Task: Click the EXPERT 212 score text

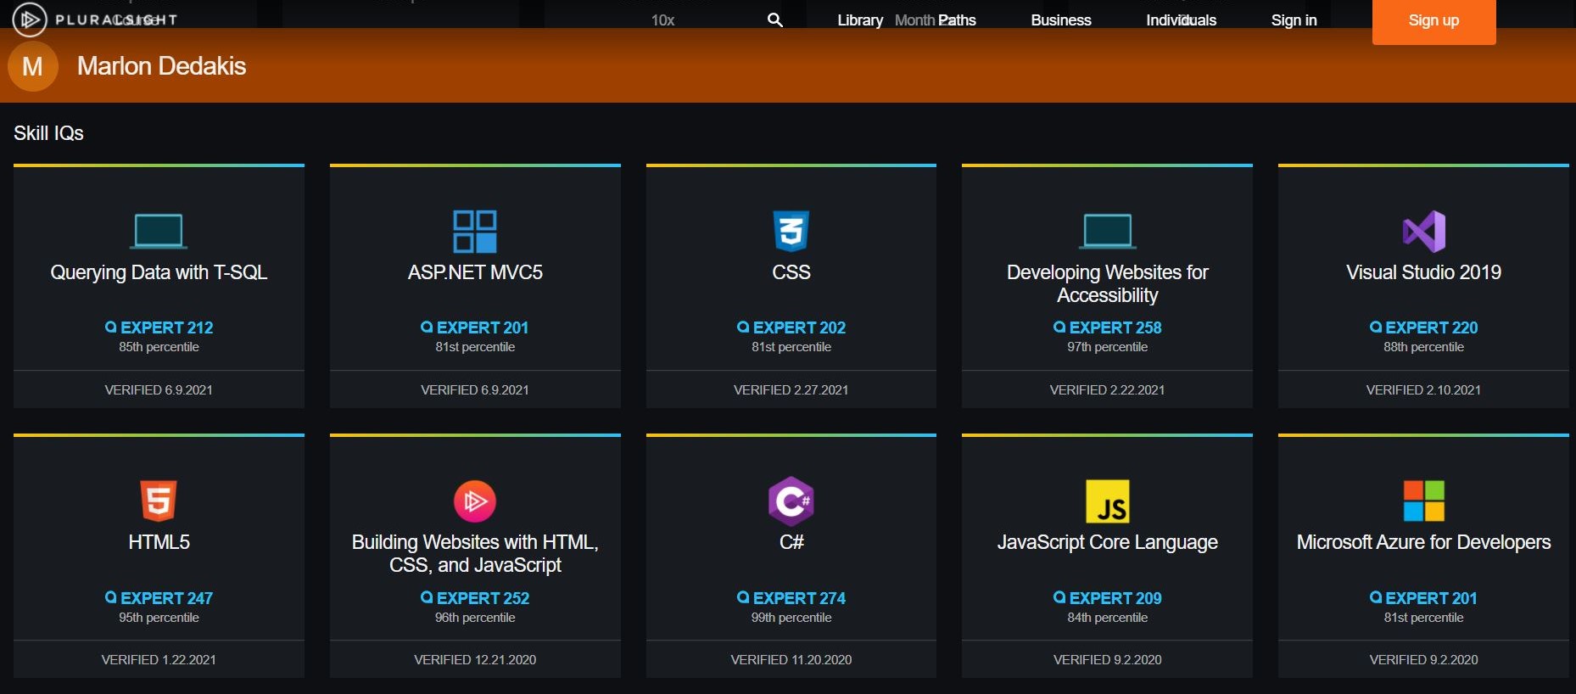Action: [x=166, y=327]
